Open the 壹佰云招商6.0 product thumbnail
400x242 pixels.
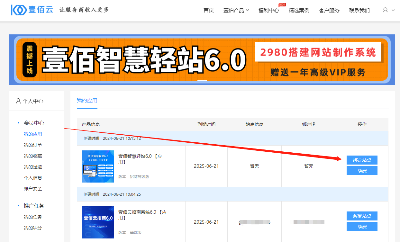tap(98, 222)
